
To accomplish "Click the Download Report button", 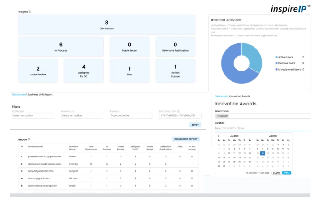I will pos(186,139).
